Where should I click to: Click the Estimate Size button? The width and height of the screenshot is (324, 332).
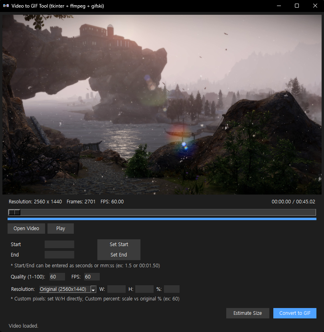click(248, 313)
